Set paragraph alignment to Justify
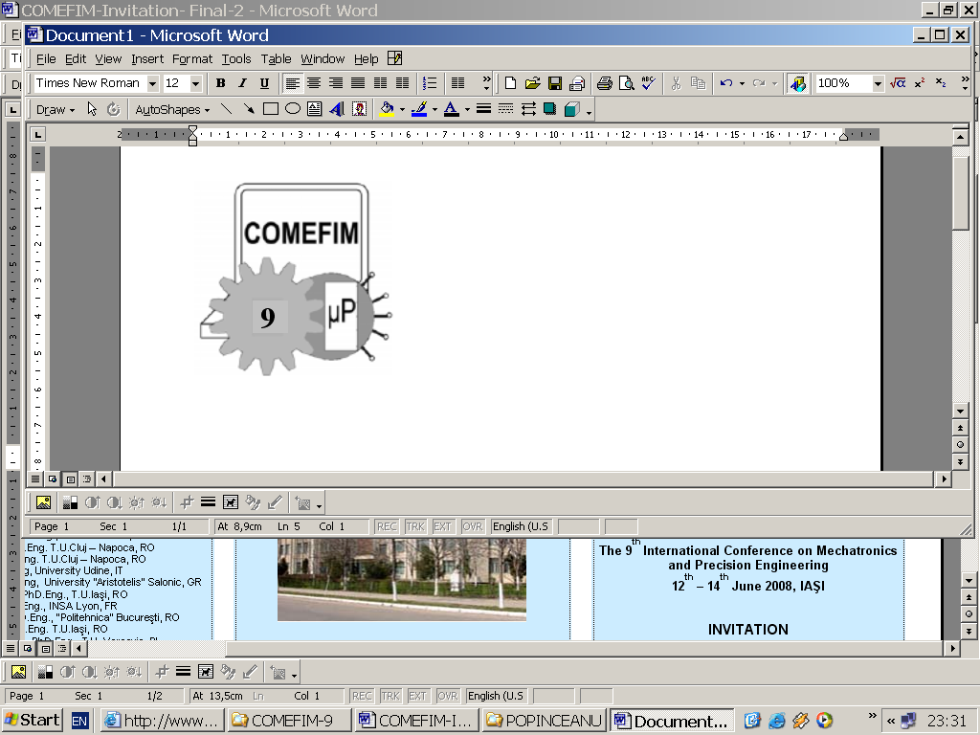 pyautogui.click(x=358, y=83)
